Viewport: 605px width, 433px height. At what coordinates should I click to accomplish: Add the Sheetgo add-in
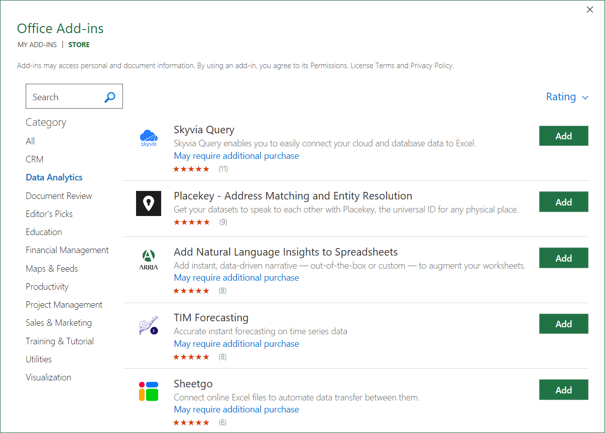(x=563, y=390)
